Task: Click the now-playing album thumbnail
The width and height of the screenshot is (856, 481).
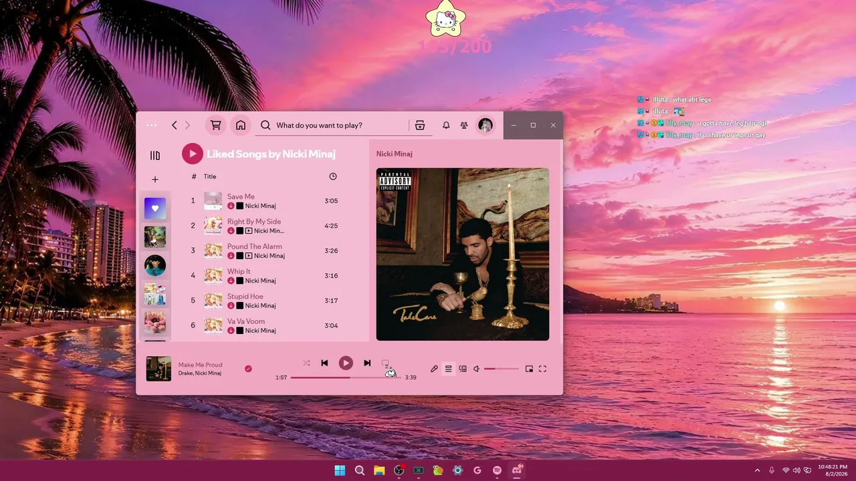Action: click(x=158, y=369)
